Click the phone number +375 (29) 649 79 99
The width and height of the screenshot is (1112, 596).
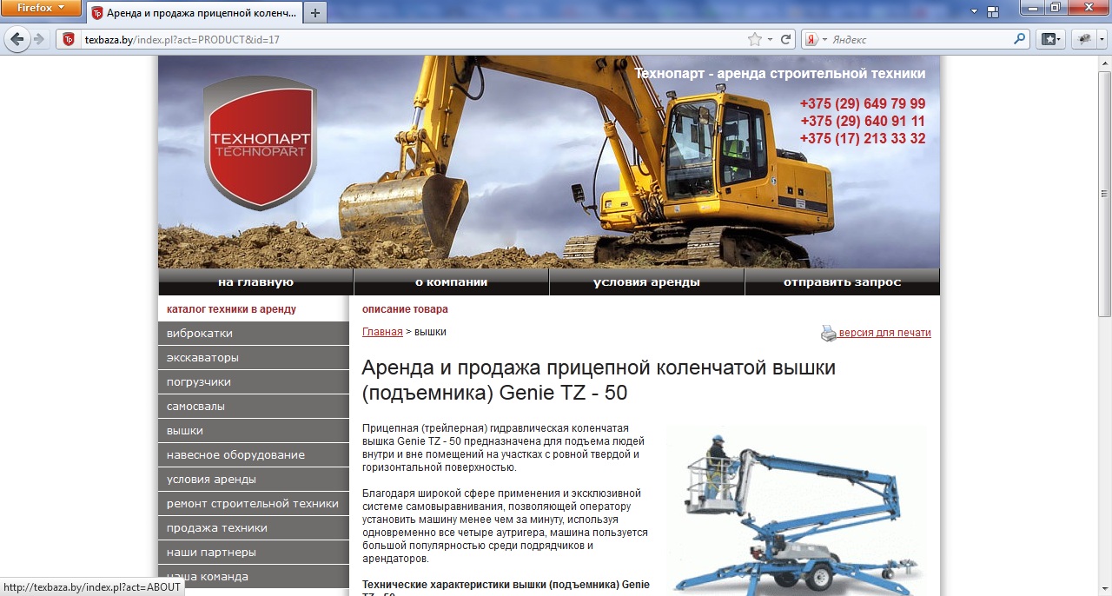[x=863, y=104]
